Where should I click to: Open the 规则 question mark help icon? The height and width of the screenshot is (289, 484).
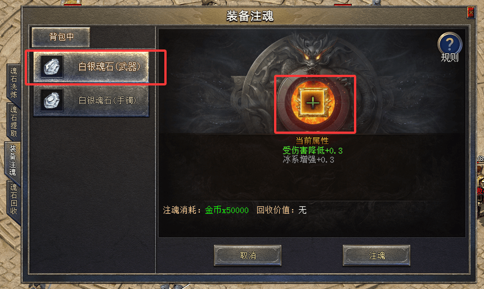[x=450, y=44]
